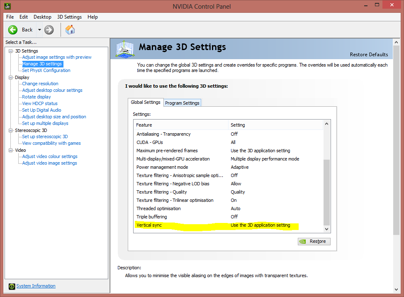Open Adjust image settings with preview
The height and width of the screenshot is (297, 404).
(x=57, y=57)
